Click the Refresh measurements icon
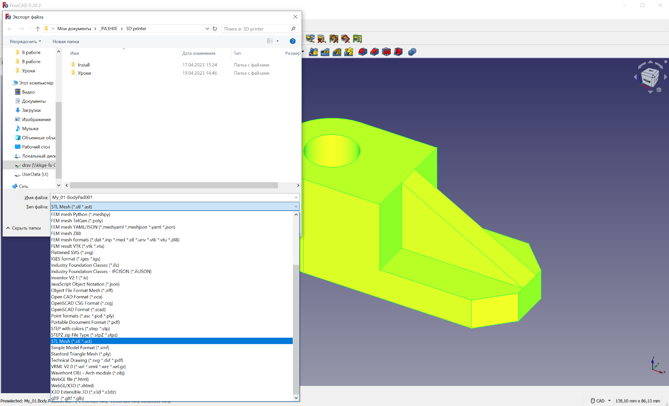The width and height of the screenshot is (669, 406). [x=310, y=39]
